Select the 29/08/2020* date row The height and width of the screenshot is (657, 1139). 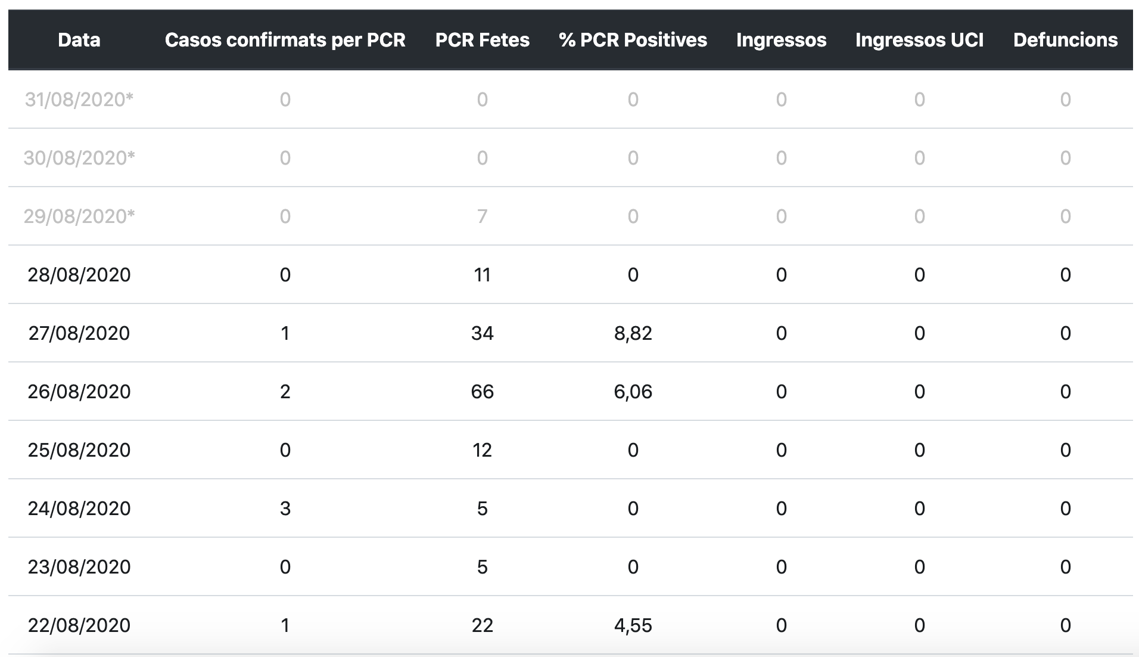[x=79, y=216]
